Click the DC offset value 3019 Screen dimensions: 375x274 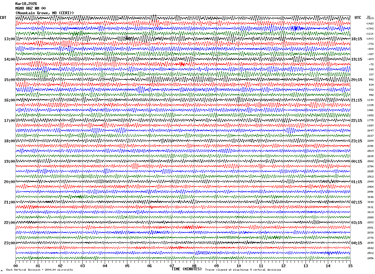(371, 212)
